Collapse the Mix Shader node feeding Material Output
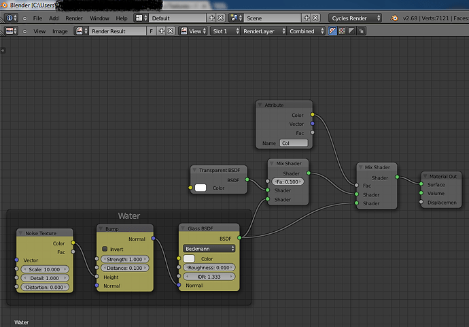 click(360, 167)
